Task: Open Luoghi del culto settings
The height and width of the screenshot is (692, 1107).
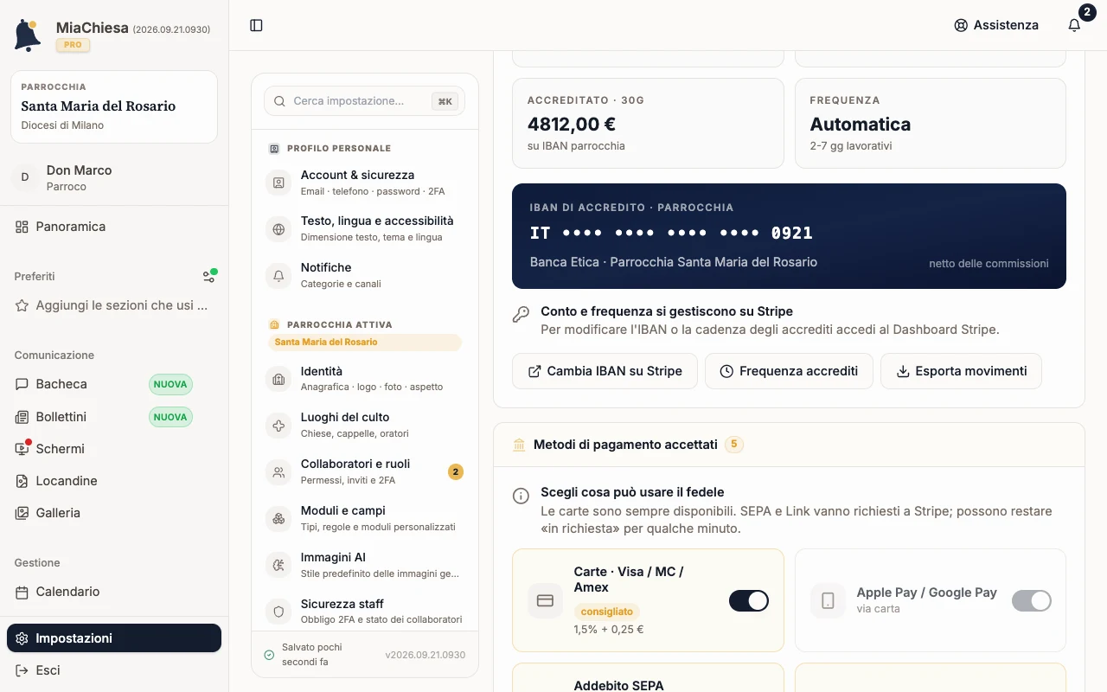Action: pyautogui.click(x=365, y=426)
